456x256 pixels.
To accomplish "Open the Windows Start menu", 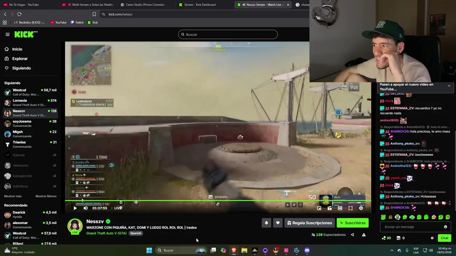I will point(149,250).
